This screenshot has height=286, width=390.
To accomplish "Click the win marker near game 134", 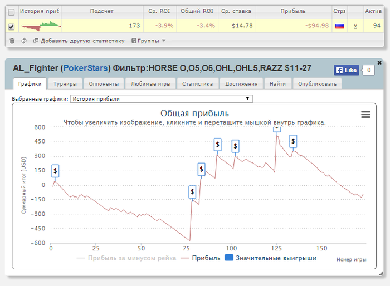I will [x=293, y=141].
